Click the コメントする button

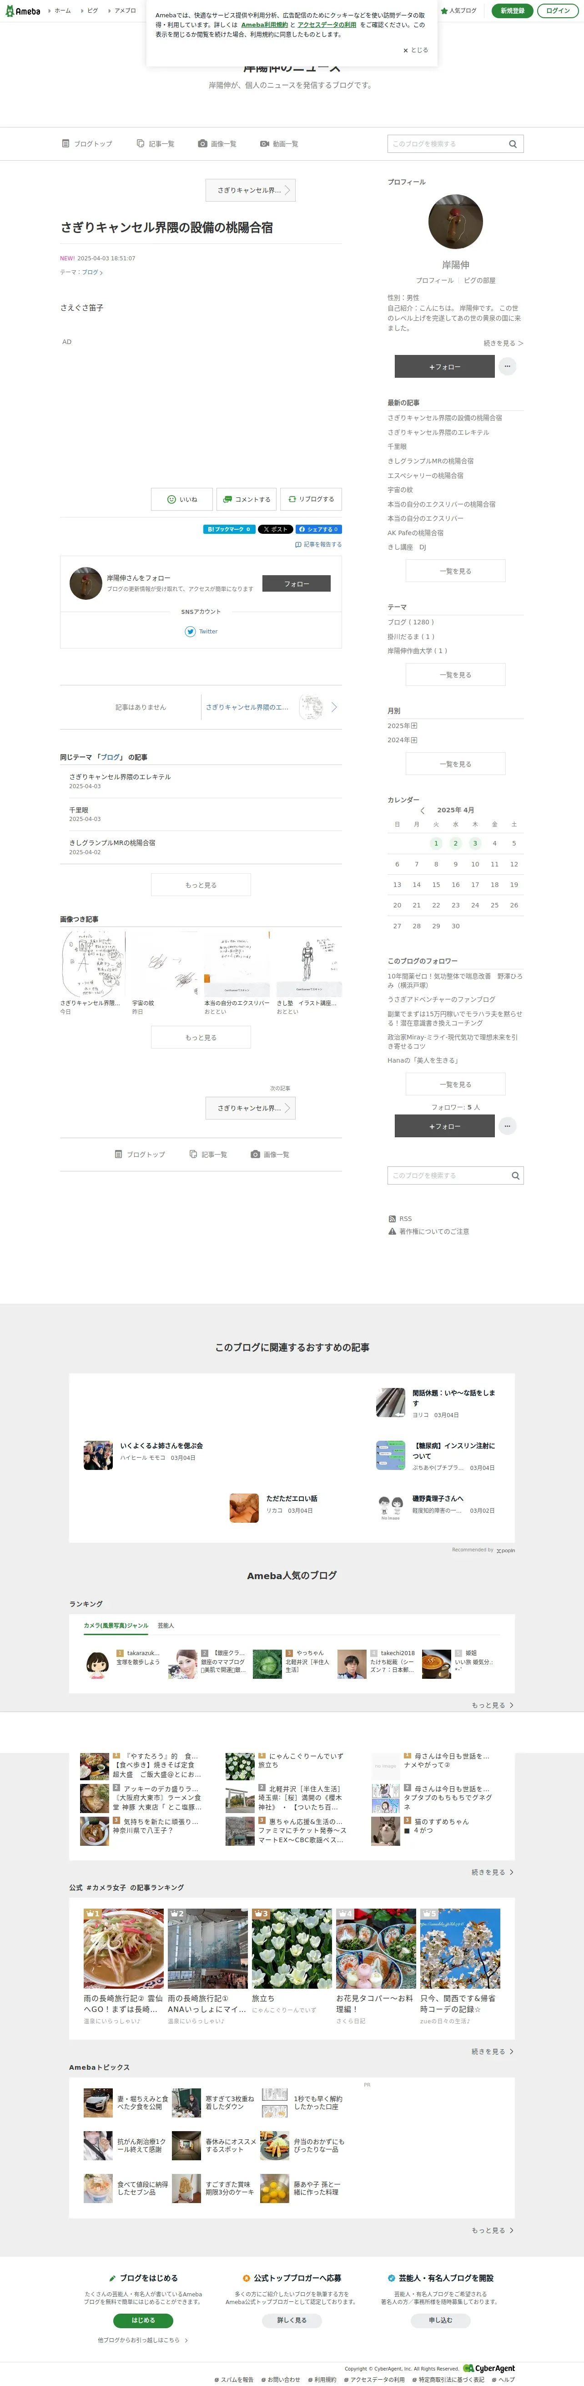click(x=247, y=499)
